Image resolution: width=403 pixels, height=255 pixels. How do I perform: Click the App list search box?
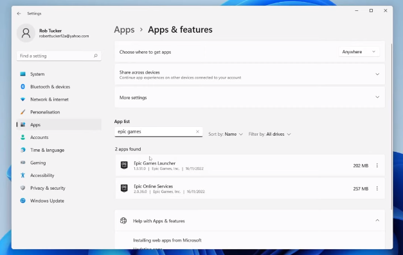click(x=158, y=131)
